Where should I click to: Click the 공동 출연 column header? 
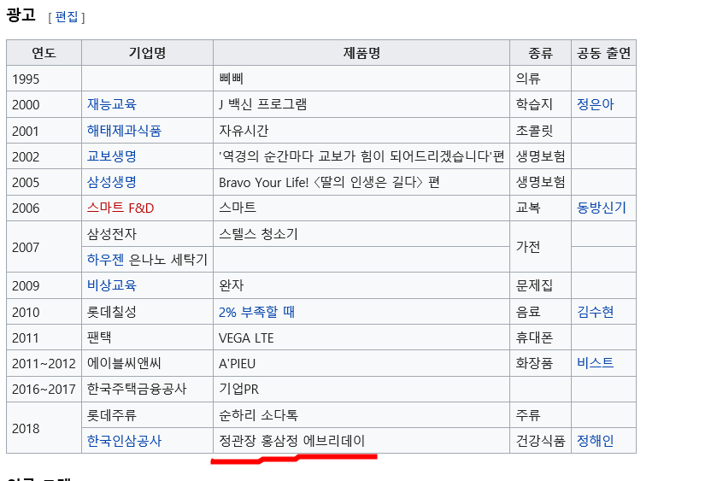[603, 53]
